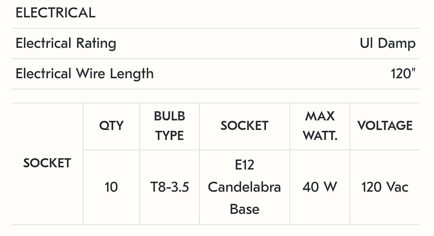434x236 pixels.
Task: Click the word MAX in wattage header
Action: click(x=320, y=116)
